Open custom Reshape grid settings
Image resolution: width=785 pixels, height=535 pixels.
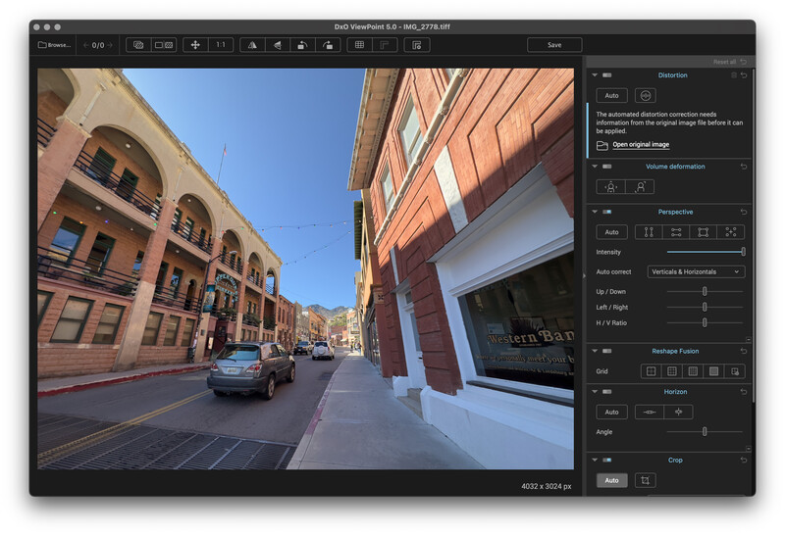point(734,371)
